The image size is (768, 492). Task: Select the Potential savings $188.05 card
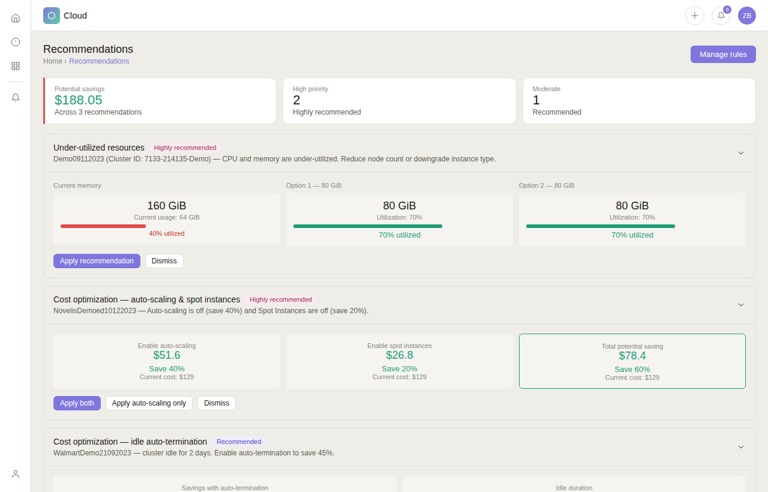point(160,101)
